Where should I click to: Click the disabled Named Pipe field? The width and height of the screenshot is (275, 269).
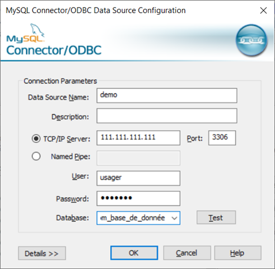pyautogui.click(x=138, y=158)
